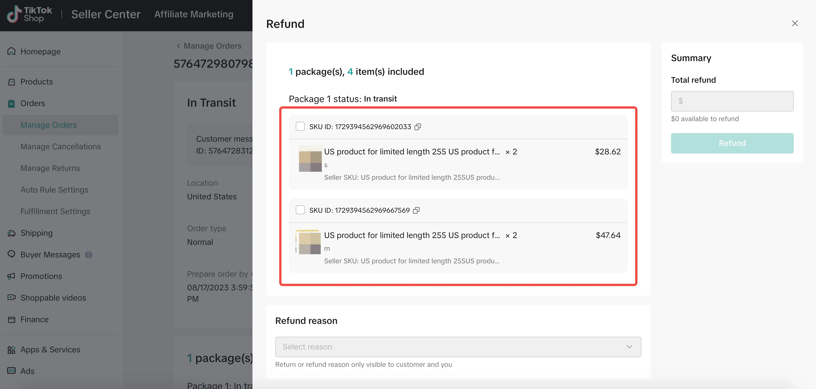This screenshot has height=389, width=816.
Task: Open Affiliate Marketing link
Action: pos(194,14)
